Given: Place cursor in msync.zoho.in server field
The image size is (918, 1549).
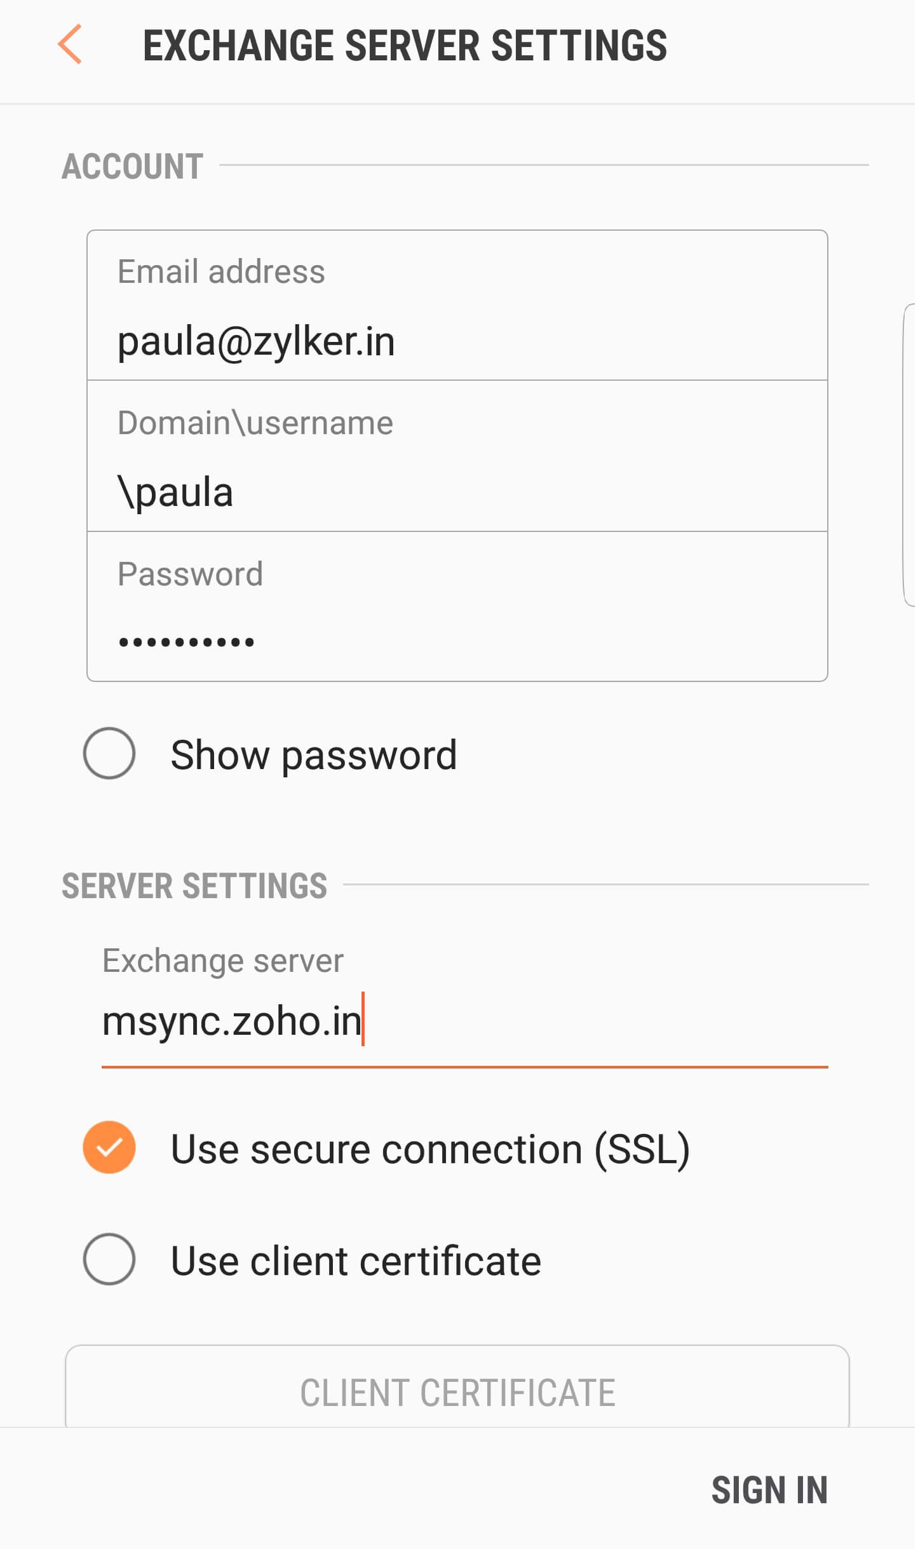Looking at the screenshot, I should point(465,1021).
